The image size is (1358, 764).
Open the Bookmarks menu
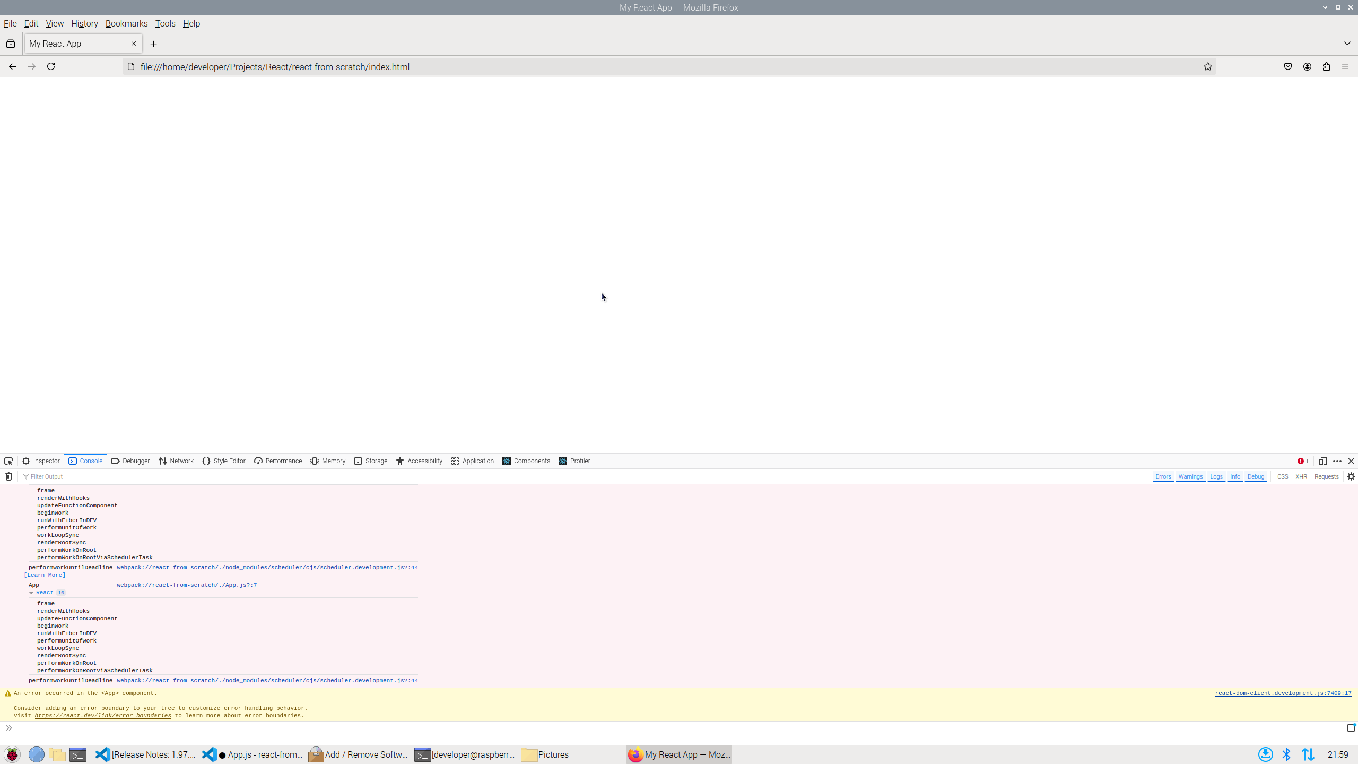(x=126, y=23)
